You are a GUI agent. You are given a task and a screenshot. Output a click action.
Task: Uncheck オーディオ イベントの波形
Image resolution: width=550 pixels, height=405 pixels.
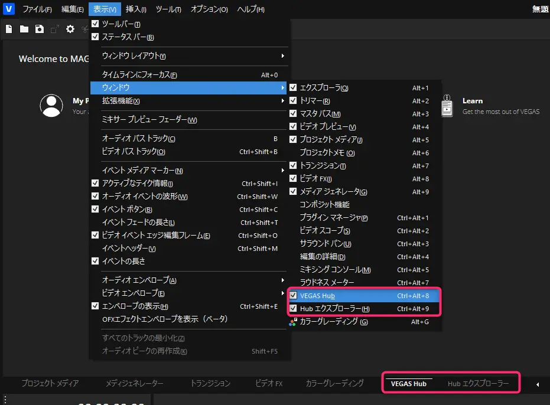pos(95,196)
